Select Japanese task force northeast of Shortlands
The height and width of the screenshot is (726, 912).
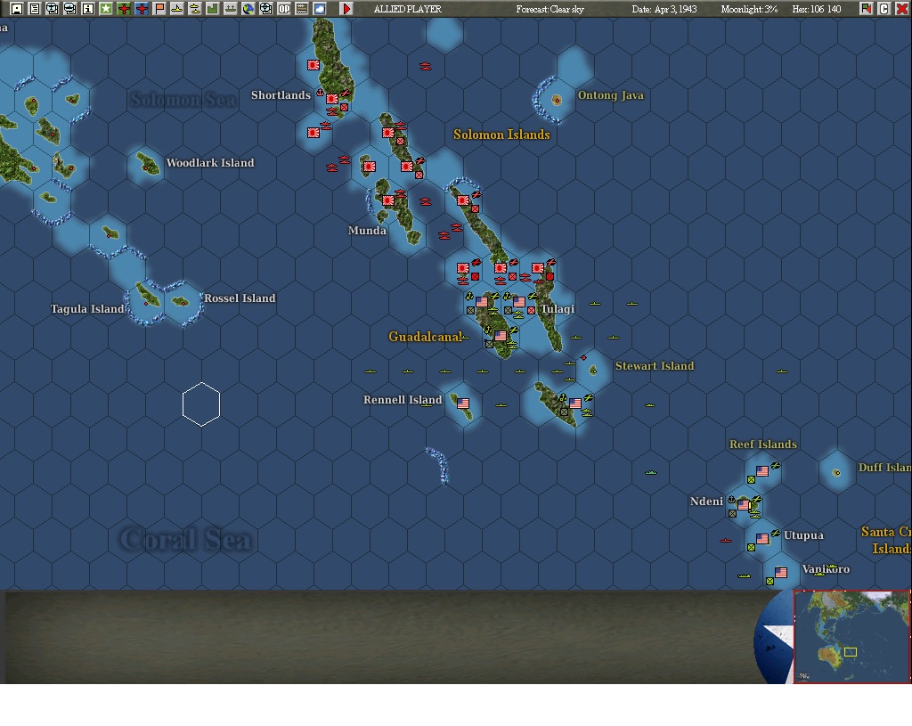(x=425, y=66)
